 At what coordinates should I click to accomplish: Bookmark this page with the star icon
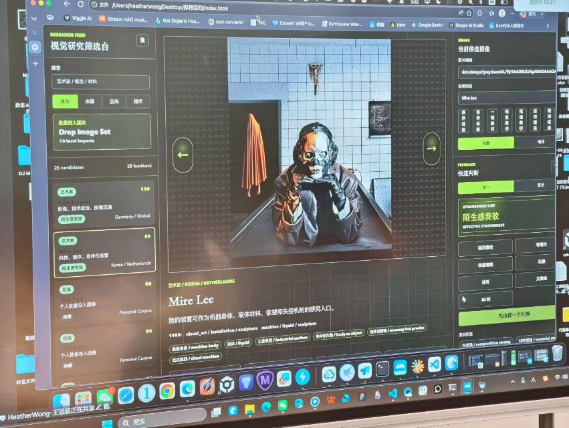(469, 13)
